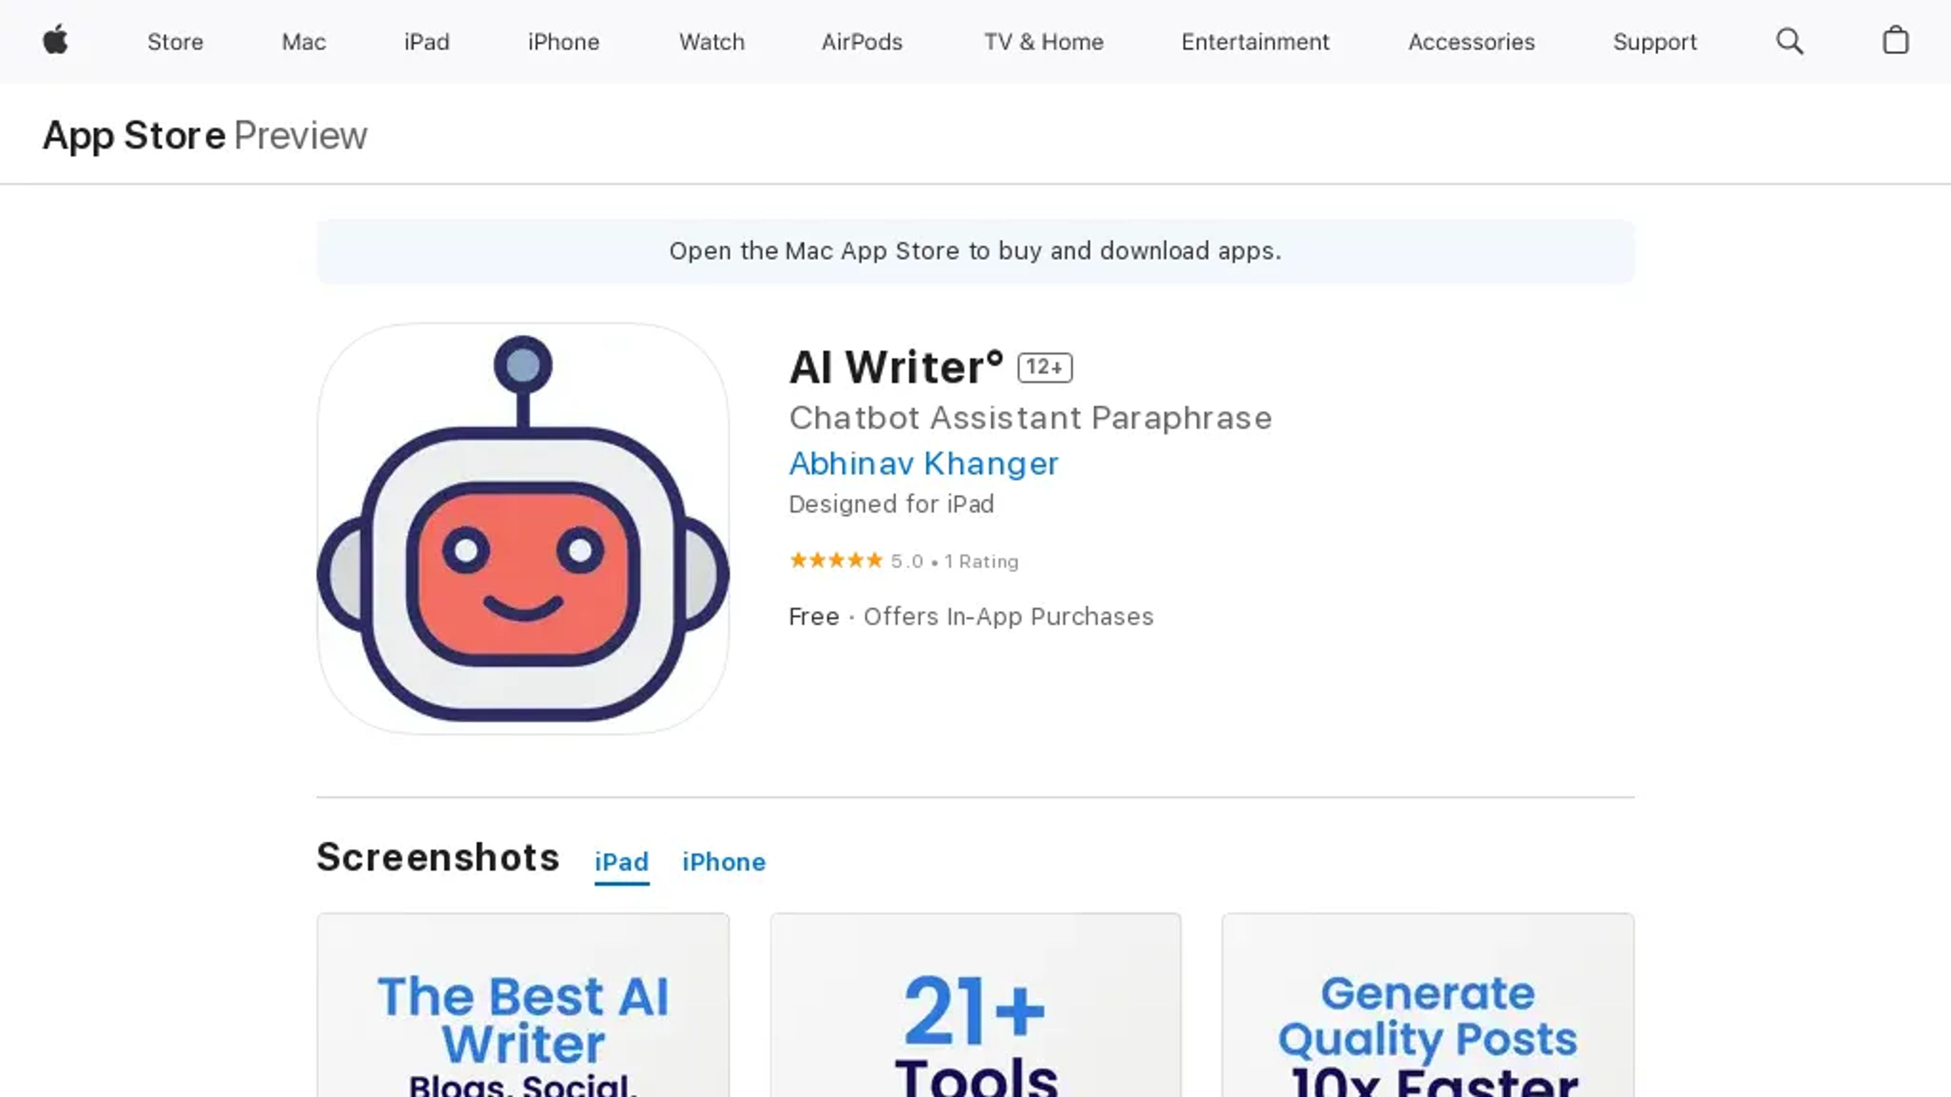Expand the Accessories dropdown menu
The height and width of the screenshot is (1097, 1951).
pos(1471,42)
